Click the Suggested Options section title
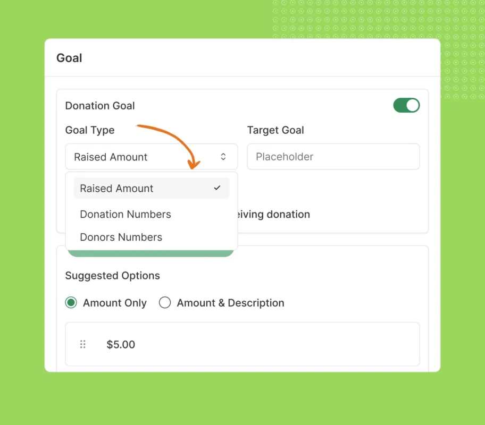This screenshot has height=425, width=485. click(112, 276)
